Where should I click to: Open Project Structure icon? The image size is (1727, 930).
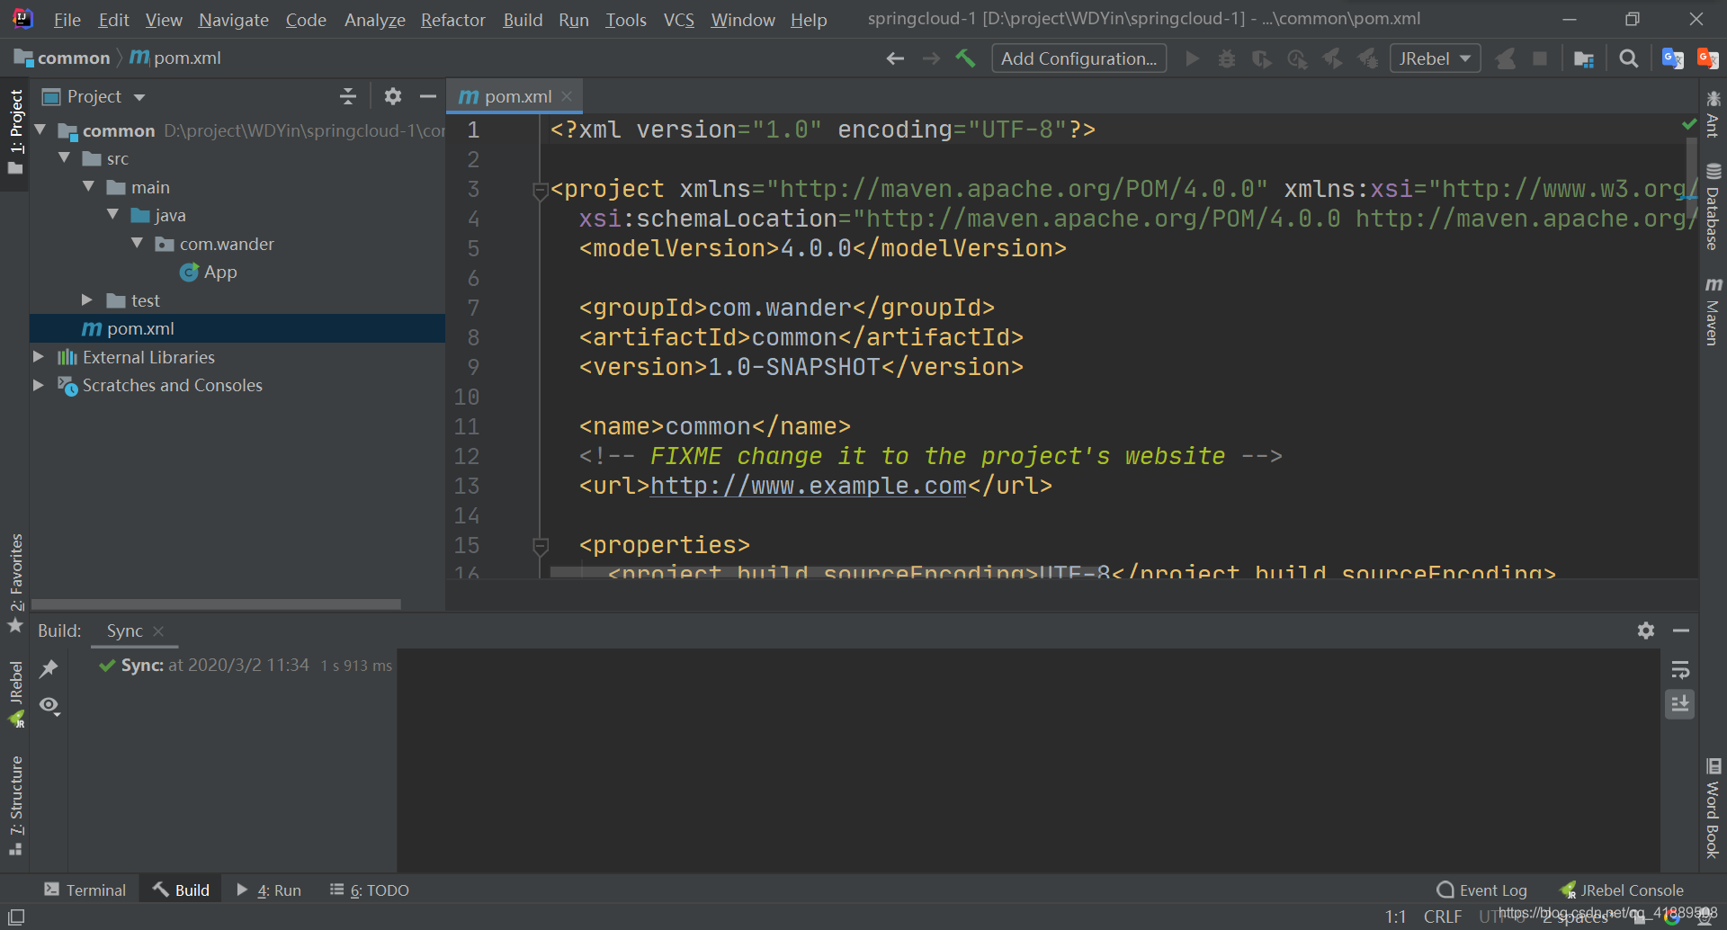point(1584,59)
